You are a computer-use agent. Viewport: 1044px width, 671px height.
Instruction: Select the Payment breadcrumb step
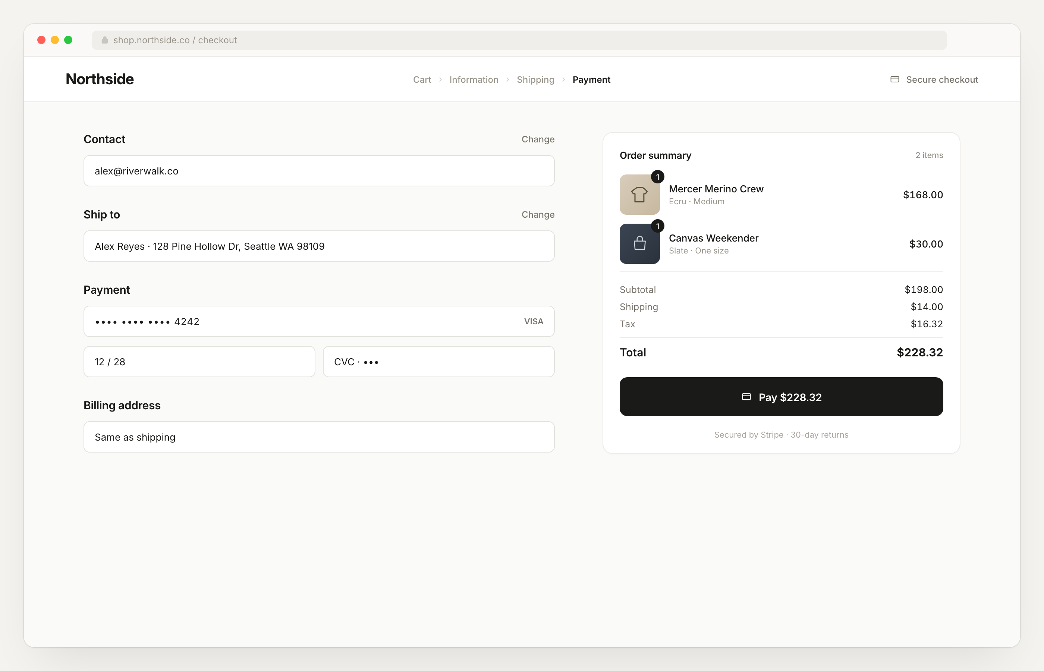[x=591, y=80]
